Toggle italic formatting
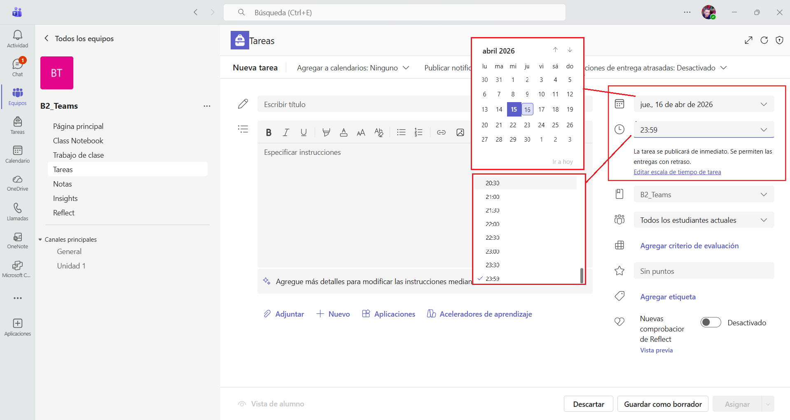The image size is (790, 420). coord(286,132)
